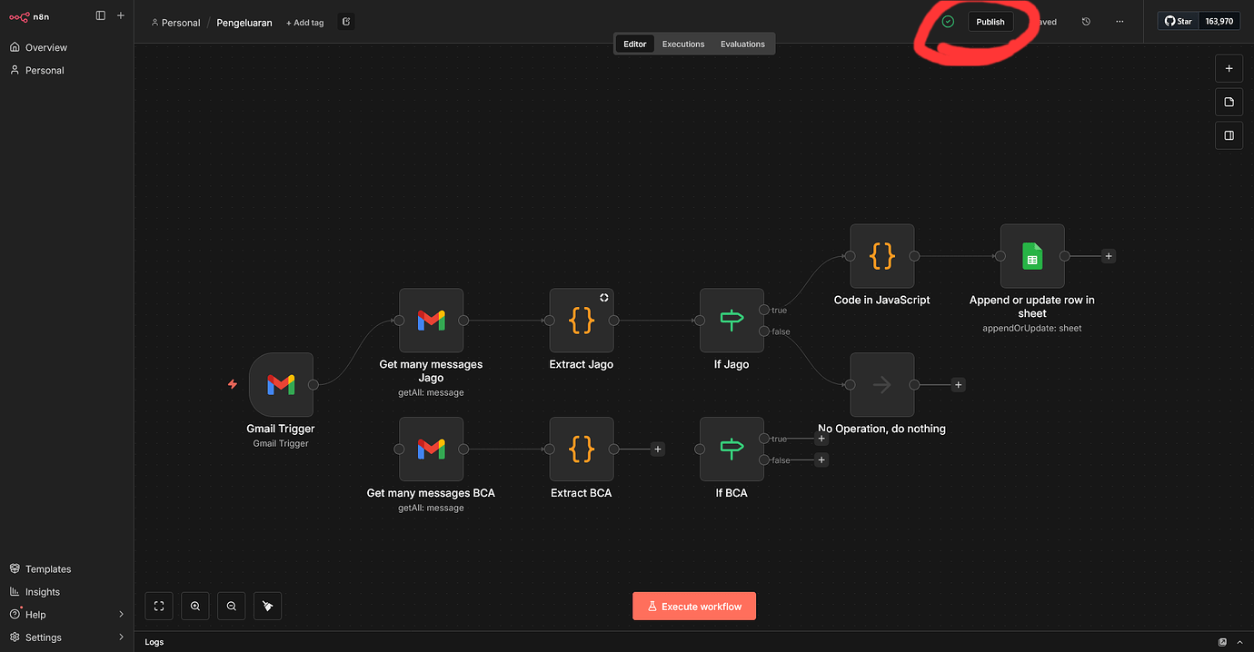
Task: Select the Gmail Trigger node
Action: click(281, 385)
